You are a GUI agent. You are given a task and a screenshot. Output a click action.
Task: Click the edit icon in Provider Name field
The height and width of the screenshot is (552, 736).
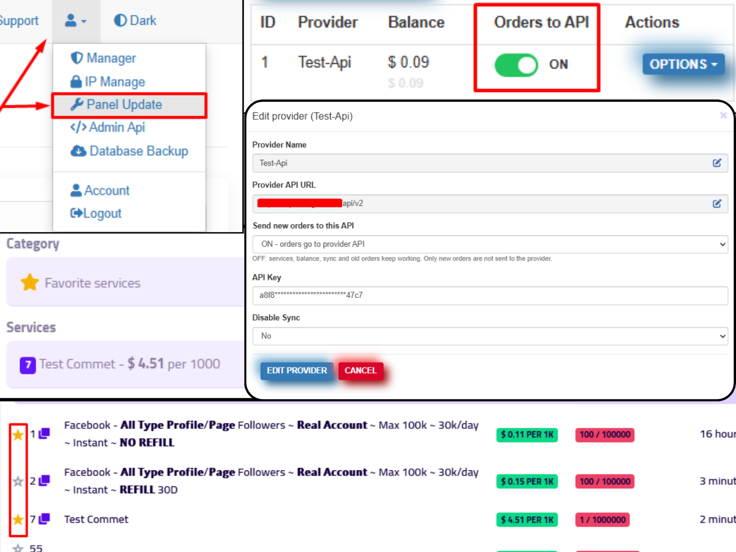(x=717, y=163)
